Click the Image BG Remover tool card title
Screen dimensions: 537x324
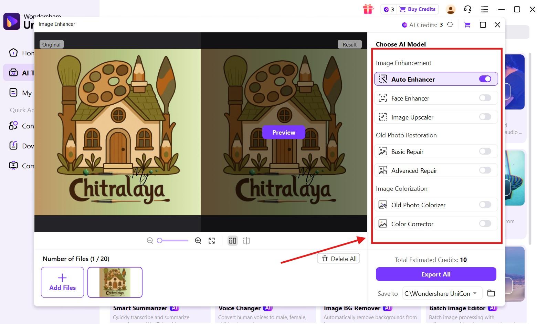(x=352, y=308)
